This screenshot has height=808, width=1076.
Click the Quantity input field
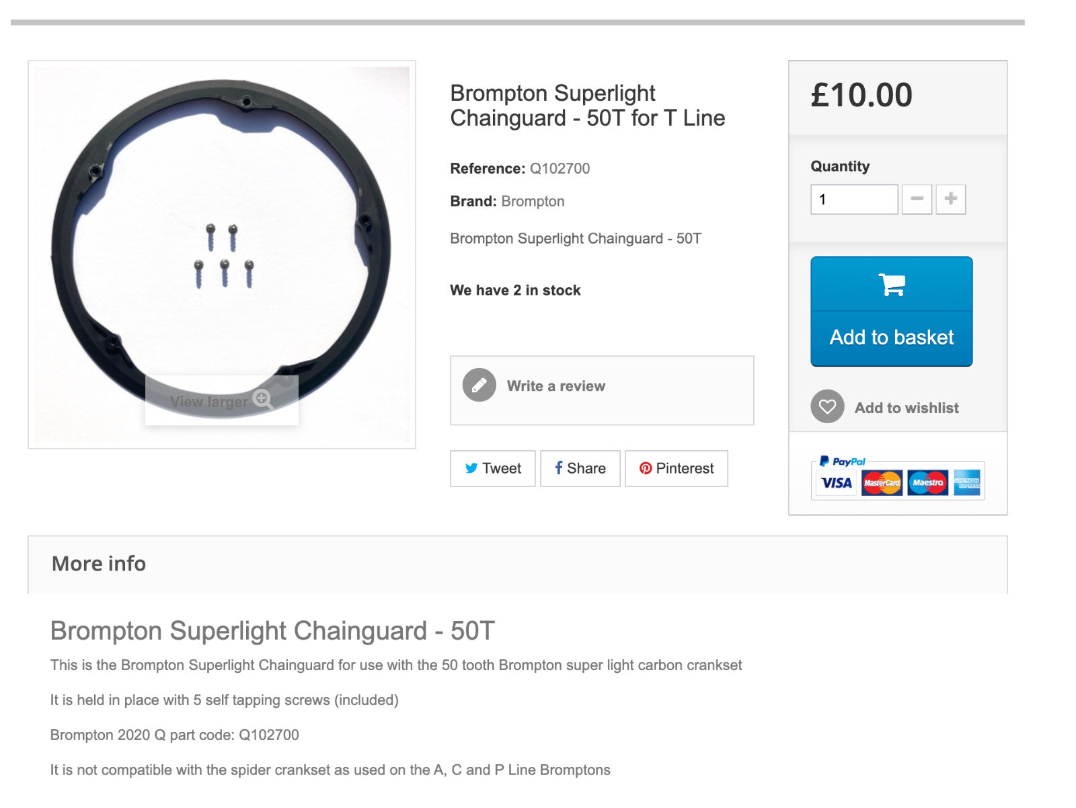854,199
